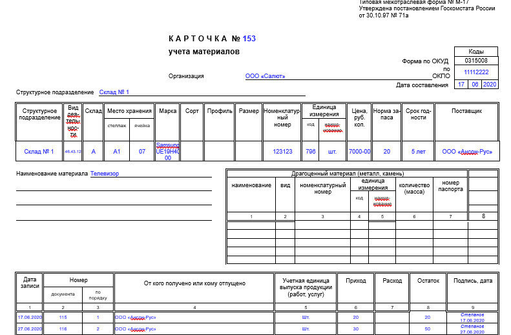Click 'Склад № 1' cell in the header table
Image resolution: width=511 pixels, height=335 pixels.
(39, 152)
